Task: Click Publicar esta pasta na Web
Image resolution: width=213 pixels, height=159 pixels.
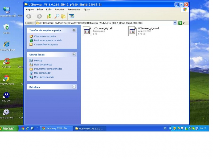Action: click(48, 41)
